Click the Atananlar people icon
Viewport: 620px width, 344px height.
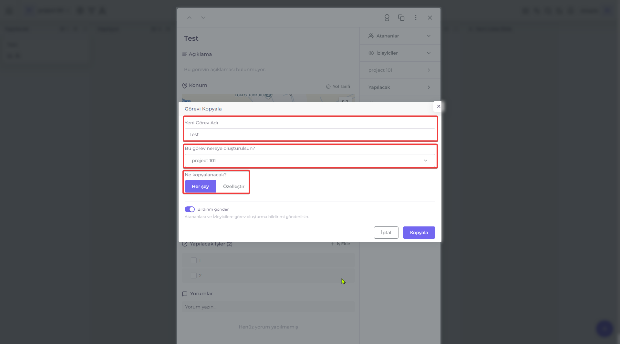pyautogui.click(x=371, y=36)
